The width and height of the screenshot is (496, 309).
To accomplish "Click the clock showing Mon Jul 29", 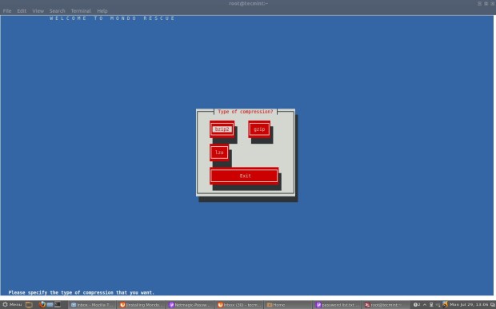I will click(470, 304).
